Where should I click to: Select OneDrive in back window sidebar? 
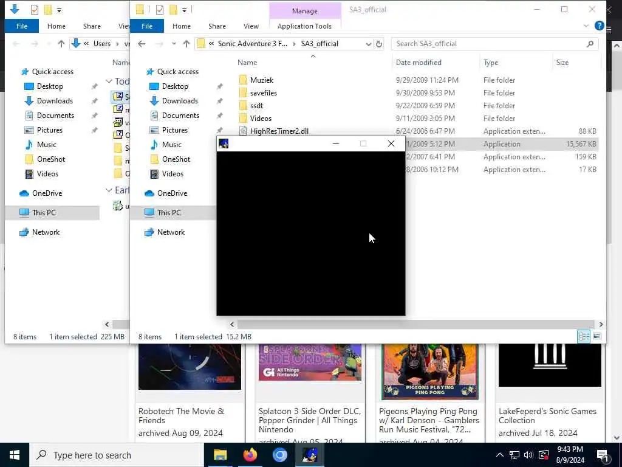pyautogui.click(x=47, y=193)
